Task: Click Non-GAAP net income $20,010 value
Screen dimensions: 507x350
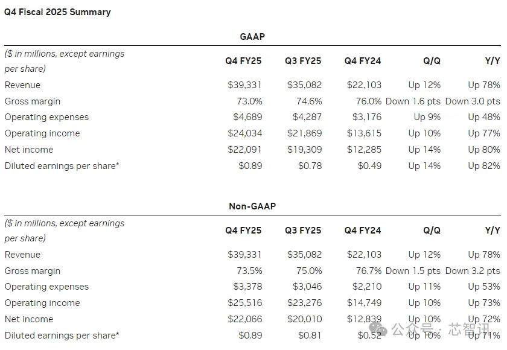Action: [305, 319]
